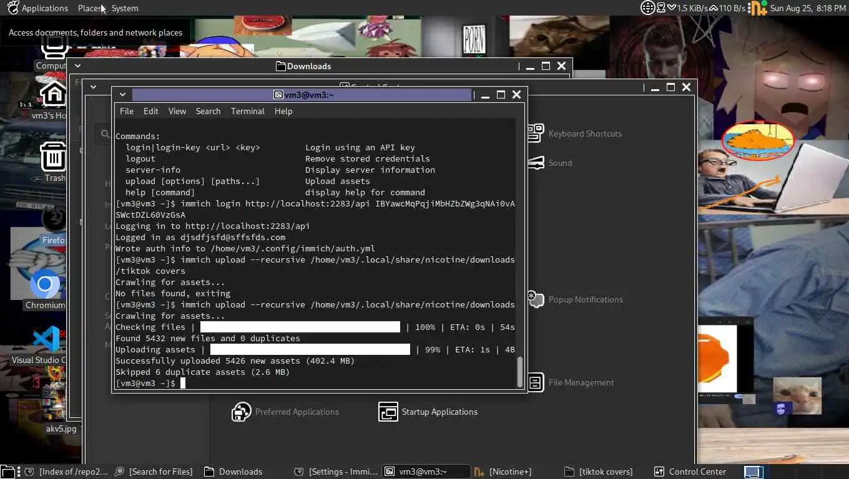849x479 pixels.
Task: Click 'Found 5432 new files' line
Action: tap(207, 338)
